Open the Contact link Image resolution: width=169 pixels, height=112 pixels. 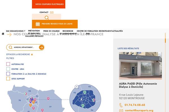coord(44,12)
